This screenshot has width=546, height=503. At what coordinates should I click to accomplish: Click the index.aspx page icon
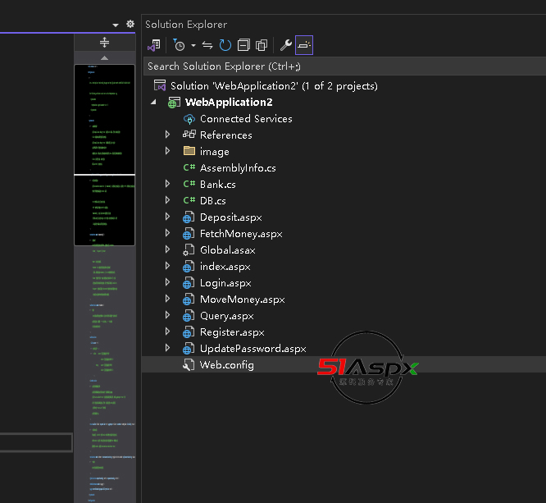coord(189,267)
